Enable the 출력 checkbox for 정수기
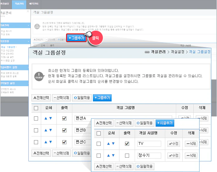Viewport: 217px width, 172px height. (x=127, y=156)
